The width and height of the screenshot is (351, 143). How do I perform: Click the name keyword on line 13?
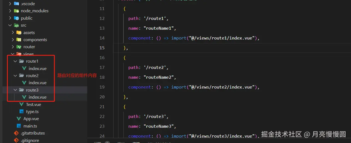click(x=133, y=28)
